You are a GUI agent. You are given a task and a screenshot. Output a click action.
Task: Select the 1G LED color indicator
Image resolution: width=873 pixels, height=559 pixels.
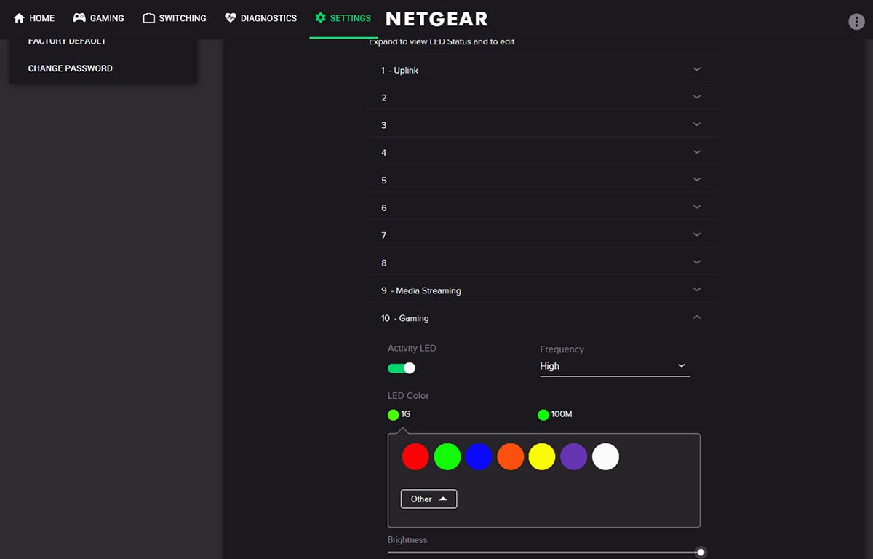click(394, 415)
